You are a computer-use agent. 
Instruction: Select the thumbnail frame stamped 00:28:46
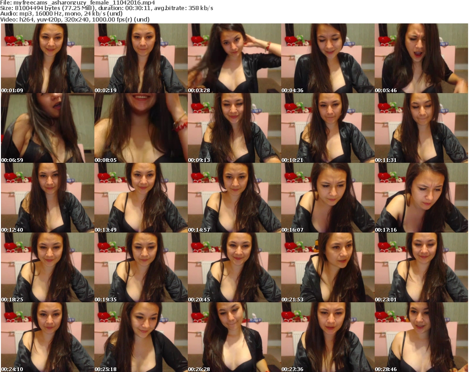click(x=421, y=337)
